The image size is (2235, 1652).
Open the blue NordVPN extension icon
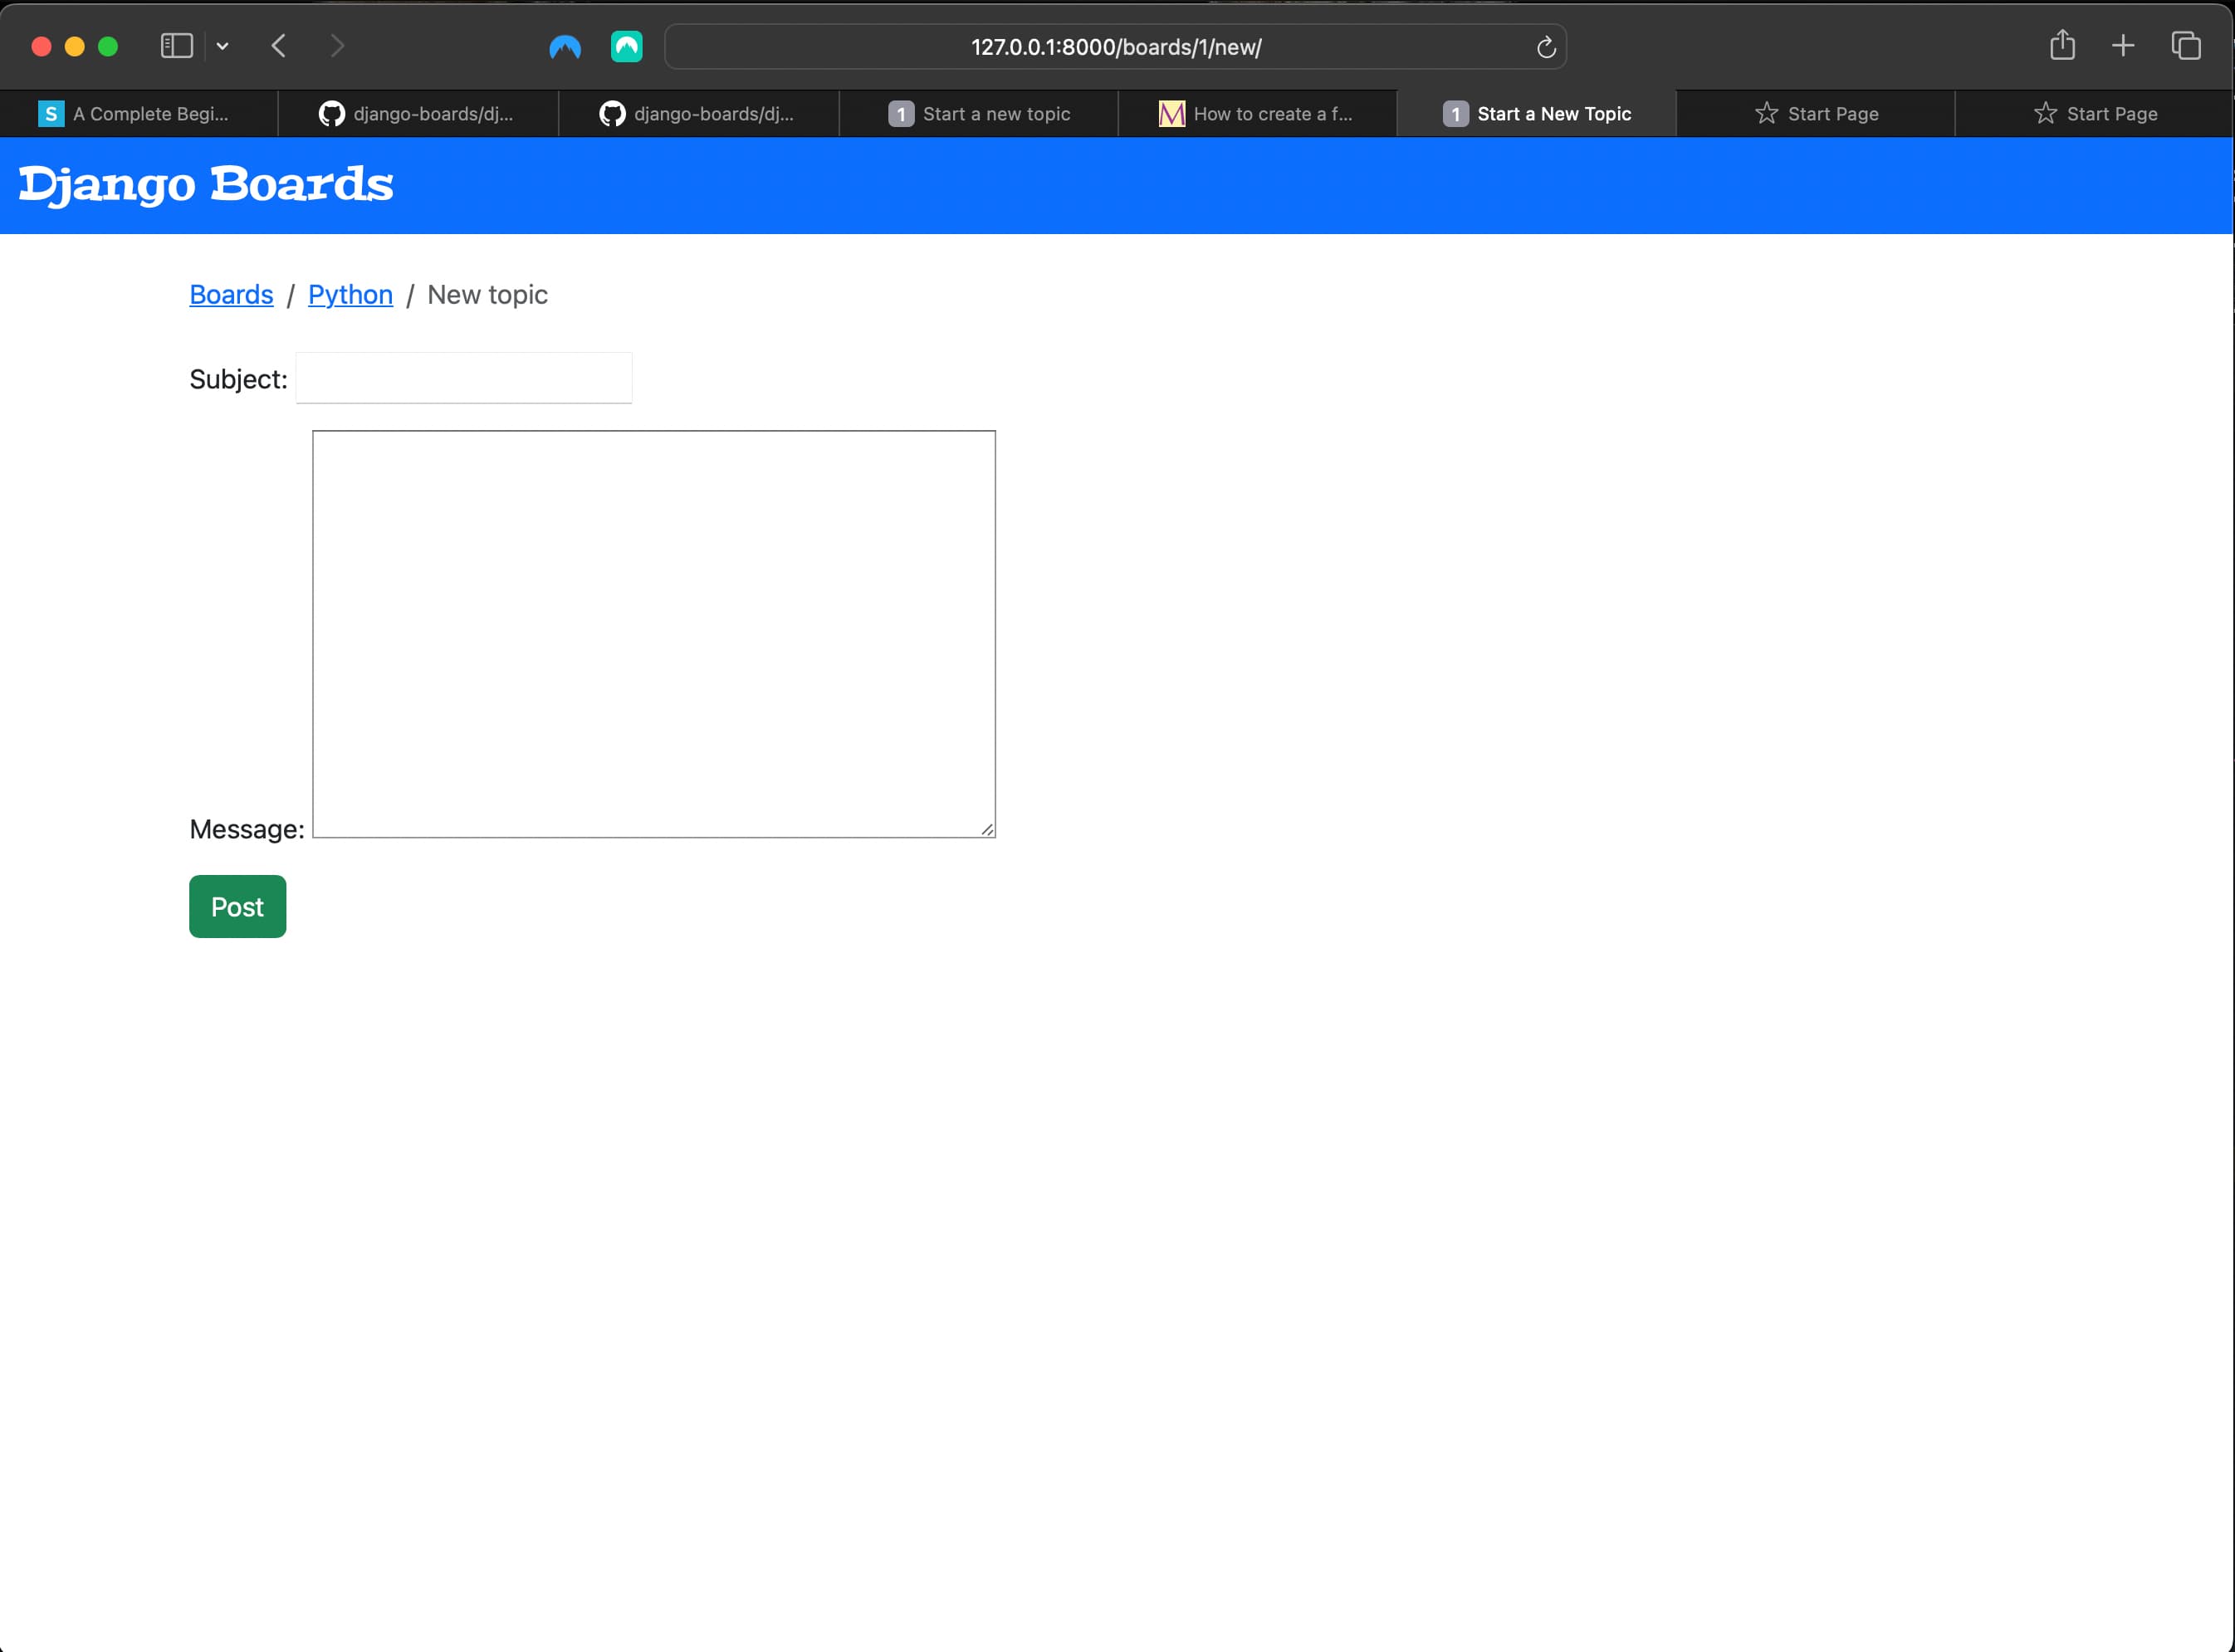(x=565, y=47)
